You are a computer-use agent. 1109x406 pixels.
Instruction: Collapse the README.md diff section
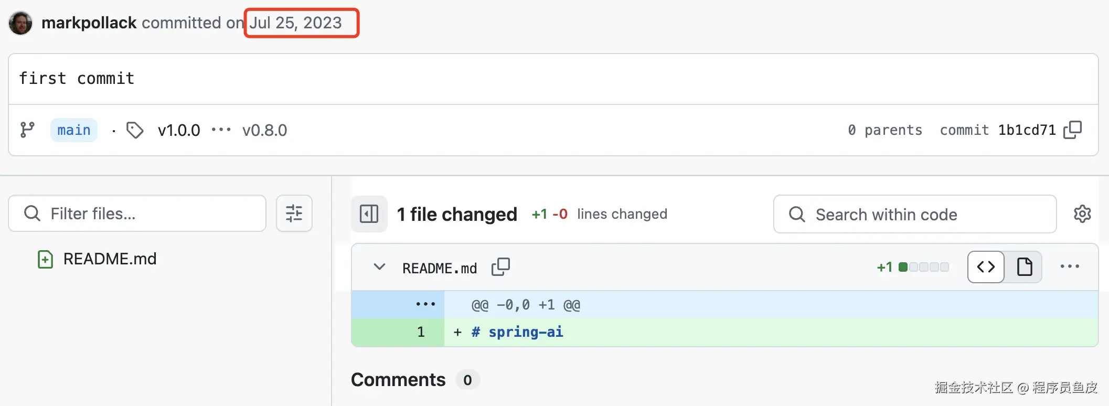click(379, 267)
